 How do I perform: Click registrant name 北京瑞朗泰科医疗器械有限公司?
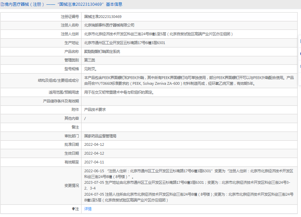[x=109, y=25]
